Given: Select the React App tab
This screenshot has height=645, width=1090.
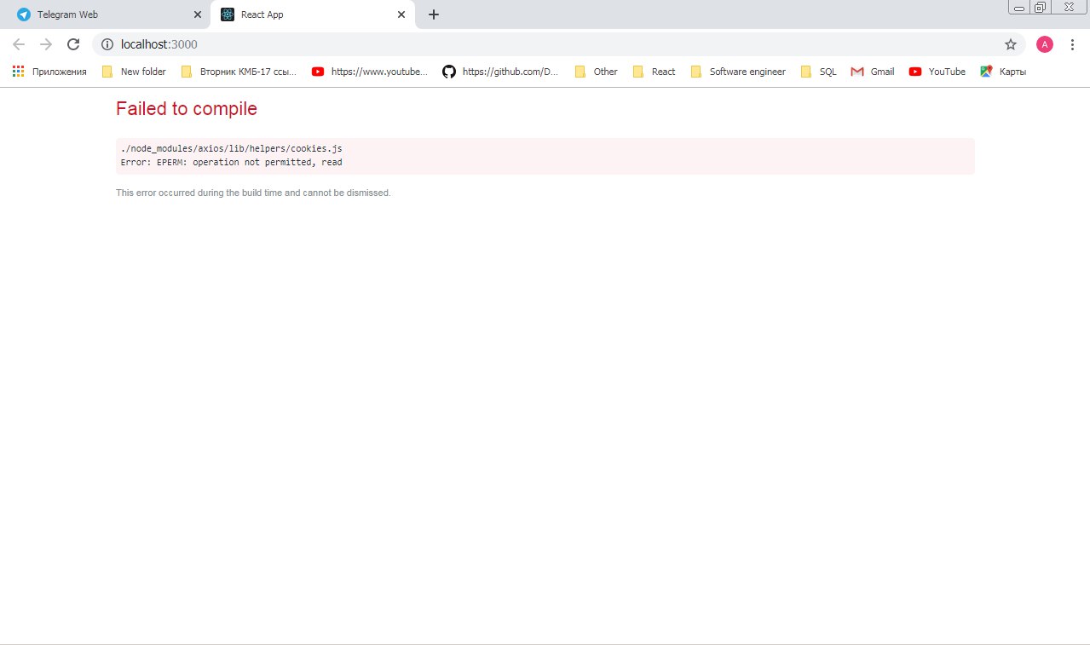Looking at the screenshot, I should pyautogui.click(x=313, y=14).
